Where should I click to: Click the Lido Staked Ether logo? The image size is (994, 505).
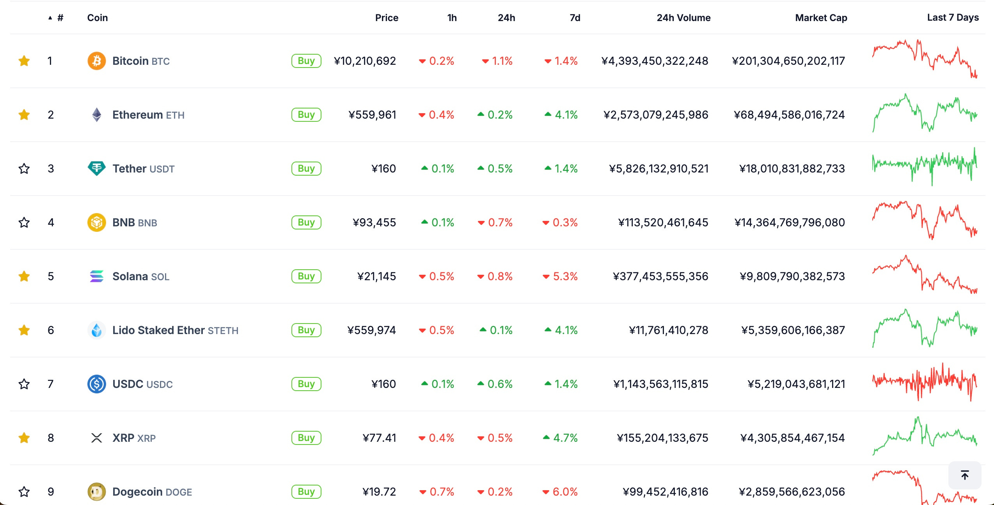(x=96, y=330)
